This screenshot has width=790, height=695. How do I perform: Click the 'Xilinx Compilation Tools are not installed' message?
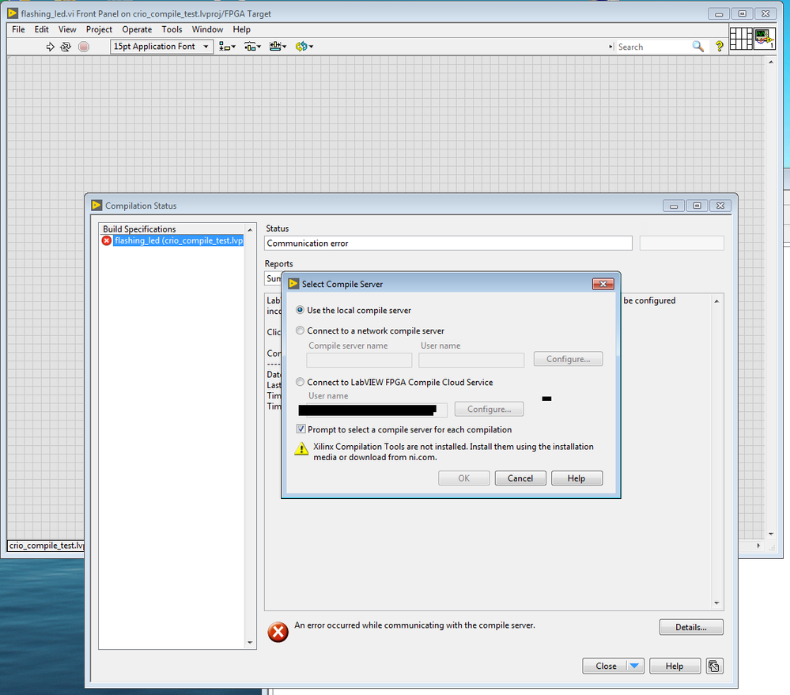[x=453, y=451]
